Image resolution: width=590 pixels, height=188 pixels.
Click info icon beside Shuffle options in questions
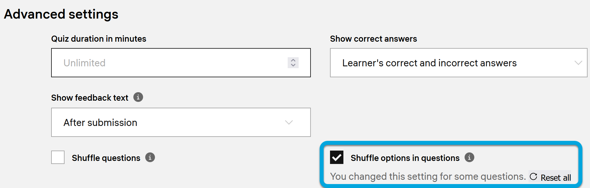[469, 158]
